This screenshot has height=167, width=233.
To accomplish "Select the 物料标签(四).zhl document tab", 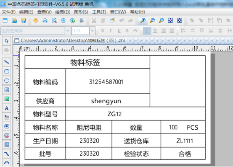I will coord(70,40).
